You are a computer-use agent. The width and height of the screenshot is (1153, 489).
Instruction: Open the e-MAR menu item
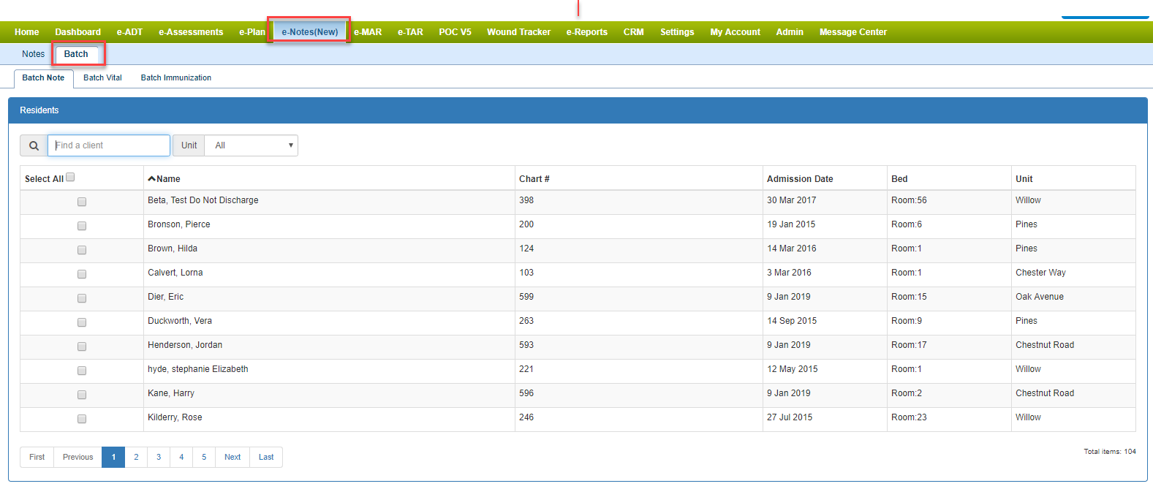[368, 32]
